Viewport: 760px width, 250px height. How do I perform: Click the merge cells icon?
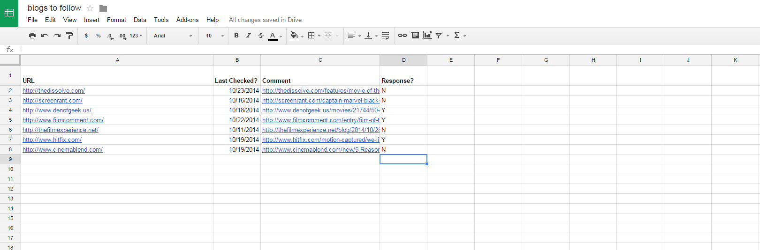pyautogui.click(x=328, y=36)
